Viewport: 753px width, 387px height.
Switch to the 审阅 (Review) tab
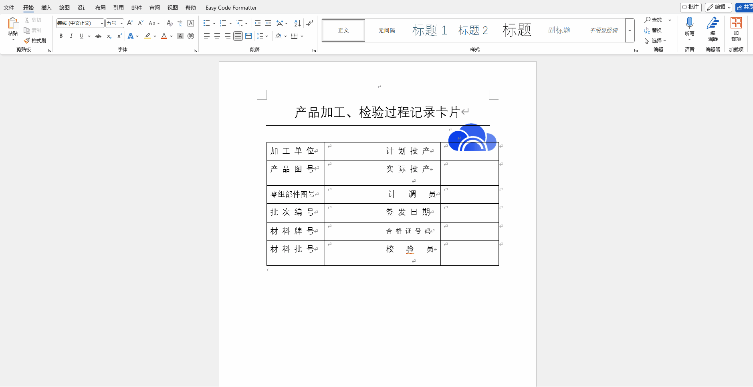(155, 8)
